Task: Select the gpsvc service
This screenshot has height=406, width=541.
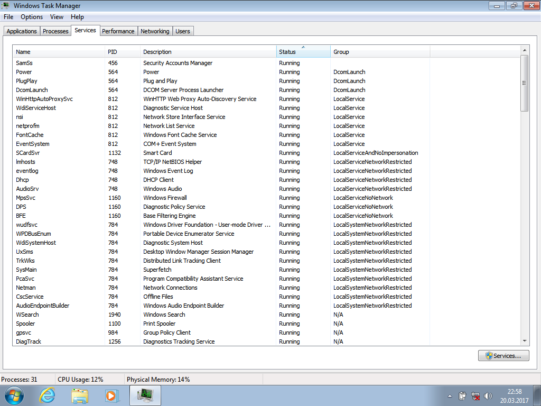Action: point(23,332)
